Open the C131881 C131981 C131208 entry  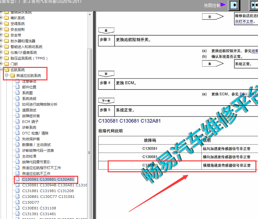click(48, 191)
